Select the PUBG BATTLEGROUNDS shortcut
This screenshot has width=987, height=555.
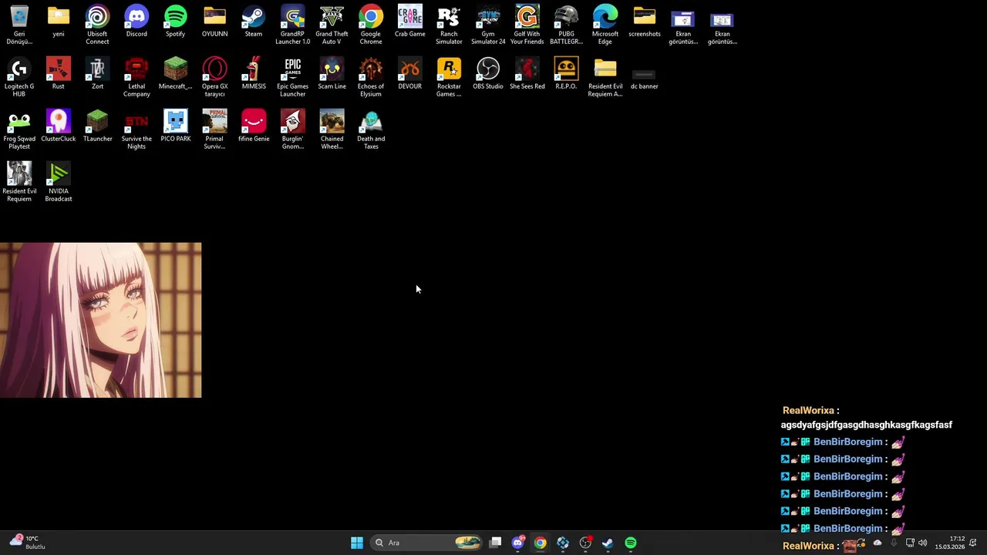(566, 25)
